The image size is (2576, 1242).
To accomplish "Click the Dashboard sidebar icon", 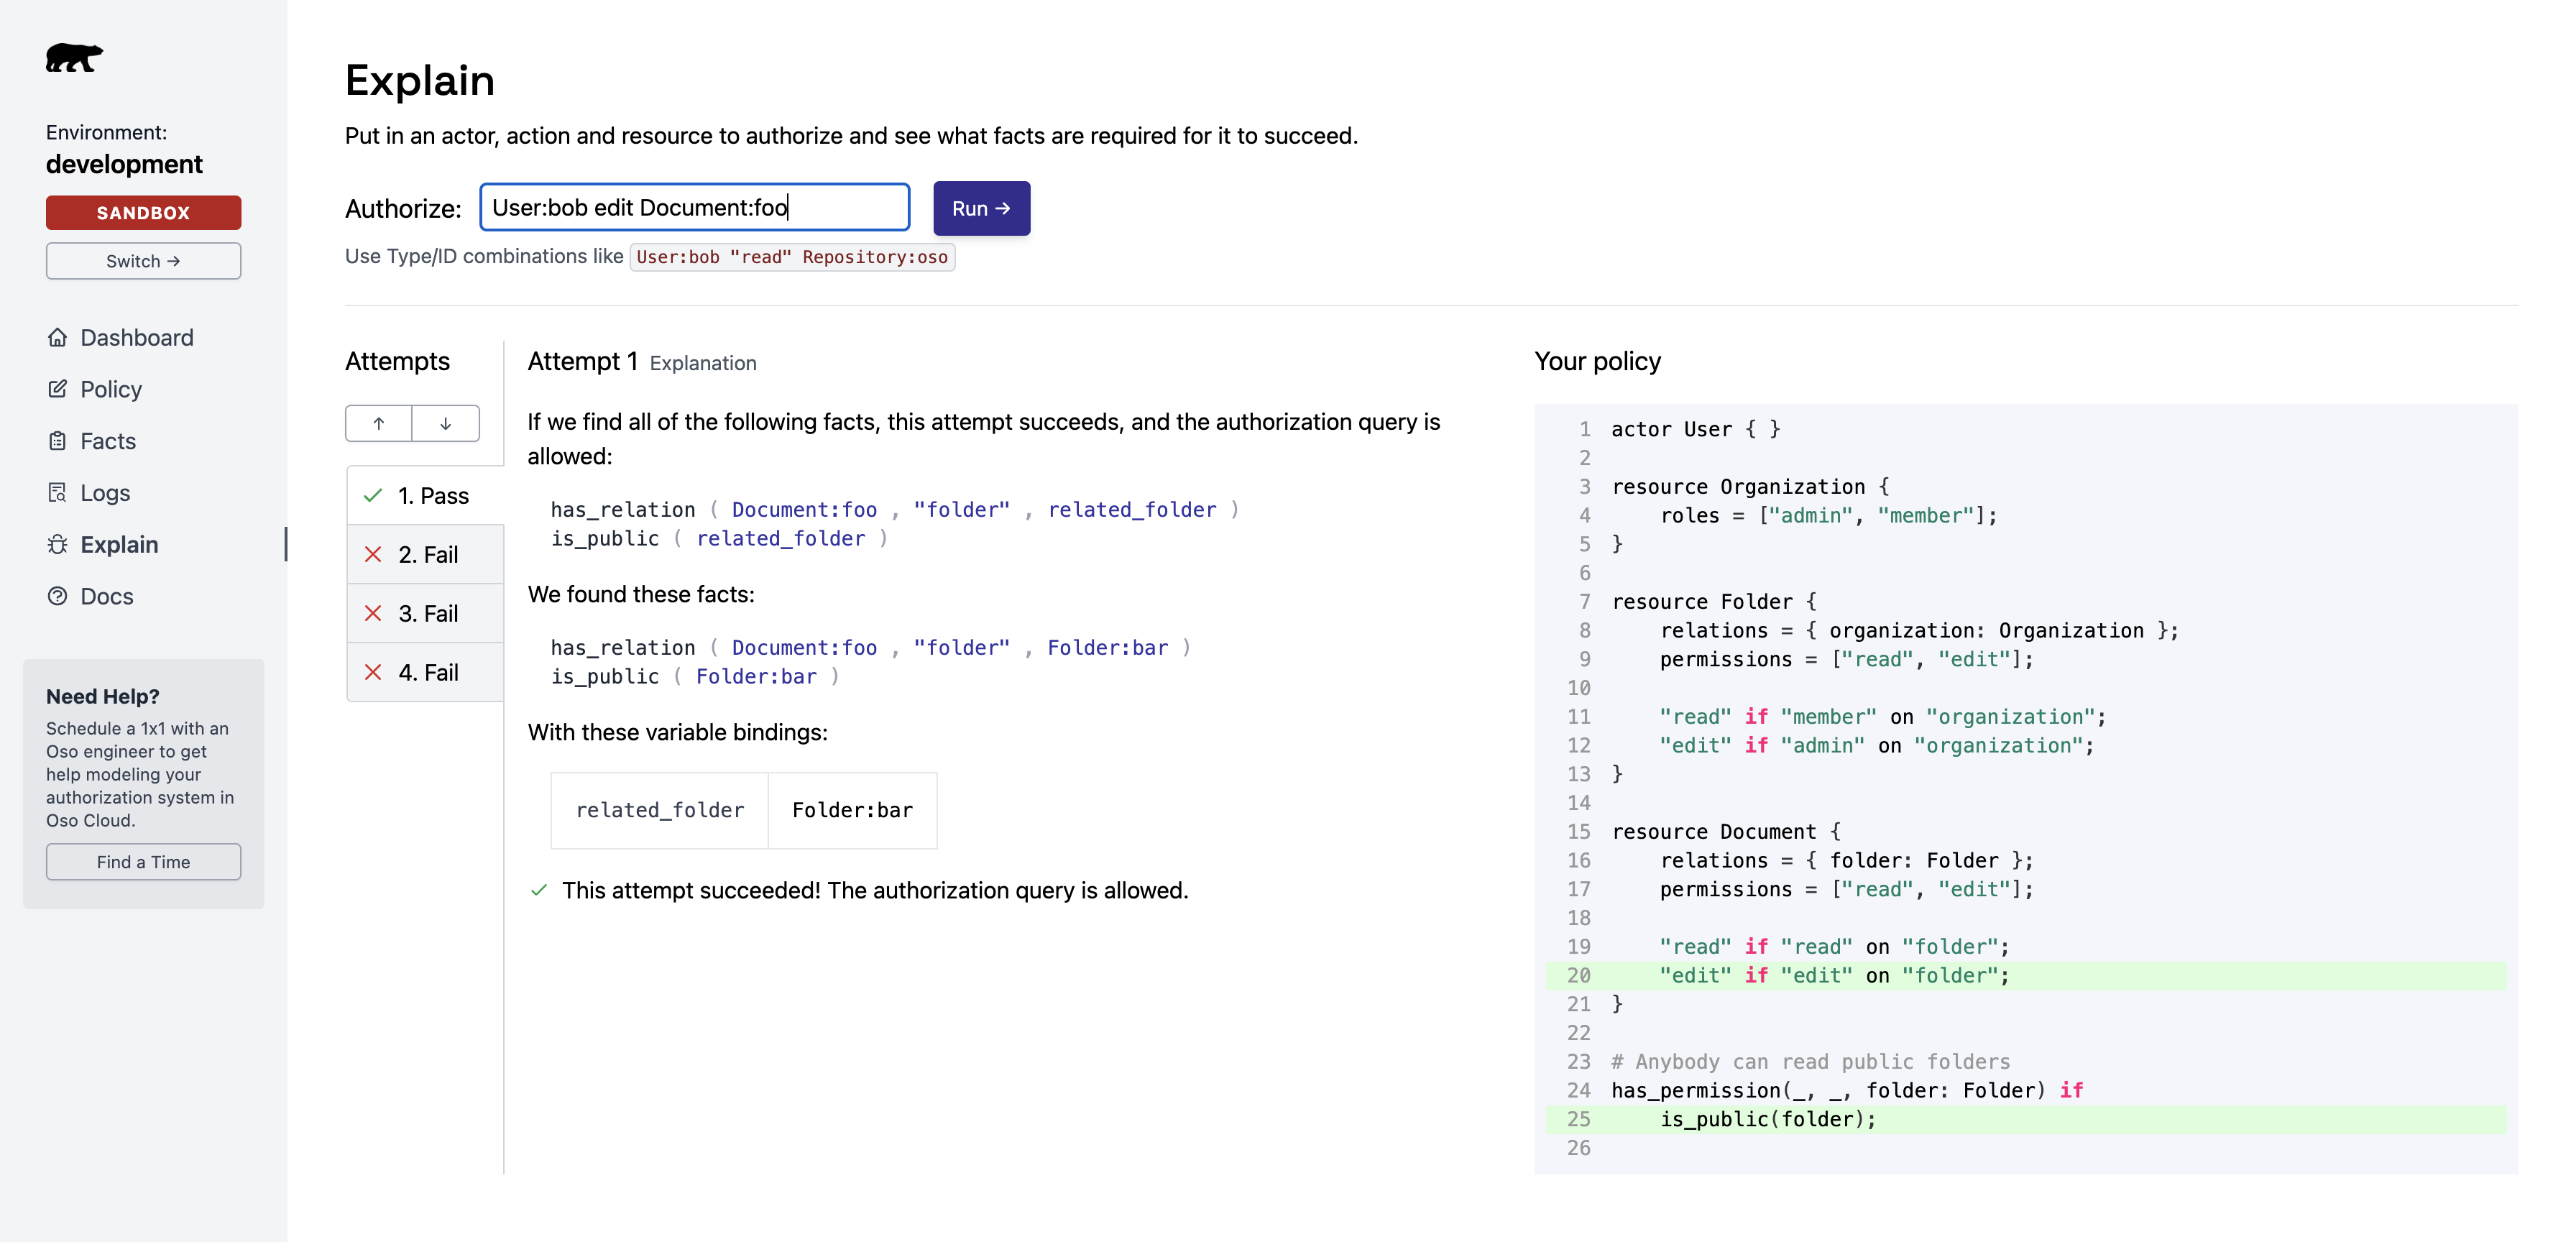I will 57,337.
